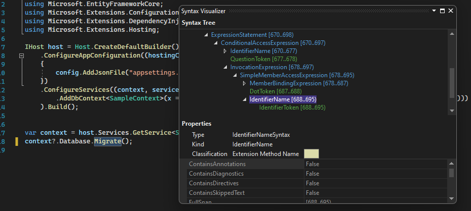
Task: Click the Database property in code
Action: (75, 141)
